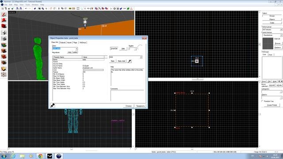Open the Toggle Texture Application tool
This screenshot has width=283, height=159.
point(4,45)
